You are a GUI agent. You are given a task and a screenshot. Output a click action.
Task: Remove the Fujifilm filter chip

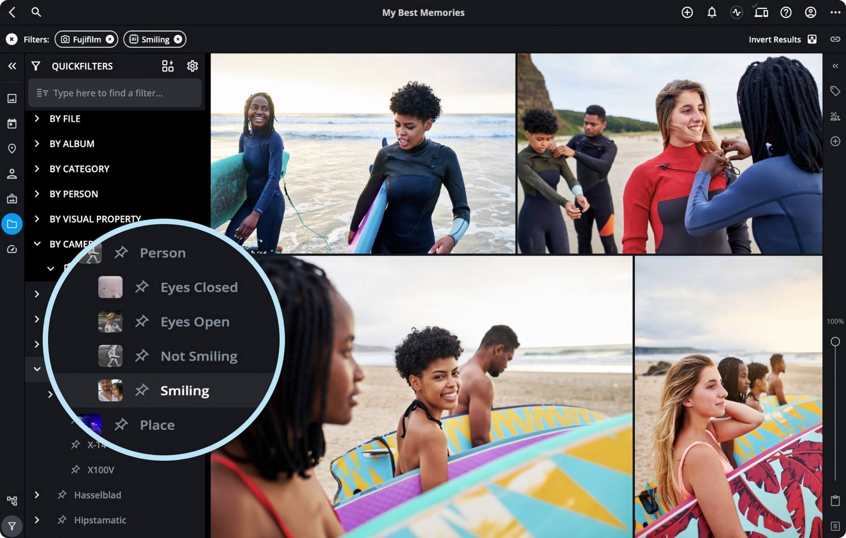[x=110, y=39]
